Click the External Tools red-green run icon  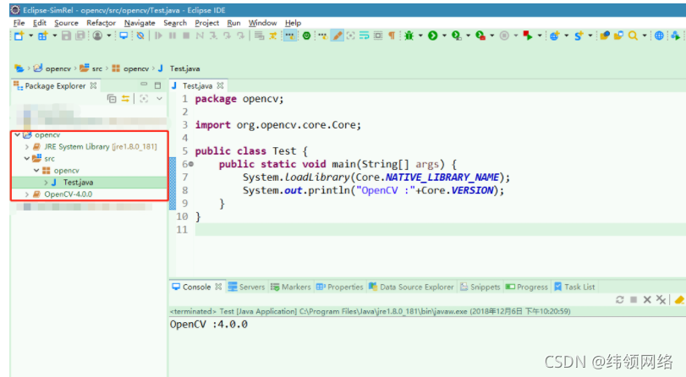coord(480,36)
